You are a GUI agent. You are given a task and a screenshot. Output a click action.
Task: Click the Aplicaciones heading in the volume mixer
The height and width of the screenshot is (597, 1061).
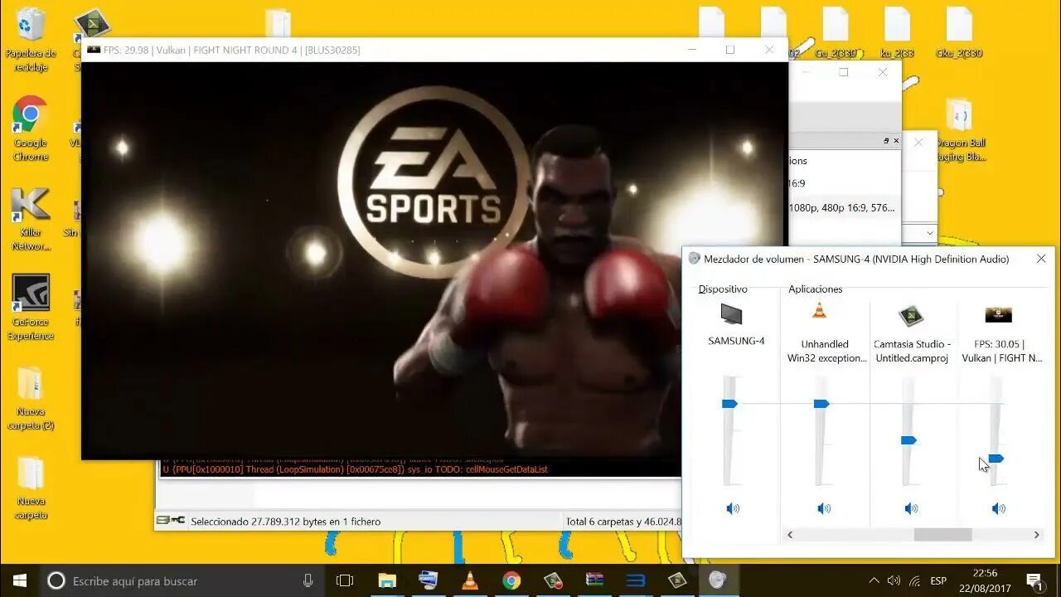pyautogui.click(x=816, y=289)
